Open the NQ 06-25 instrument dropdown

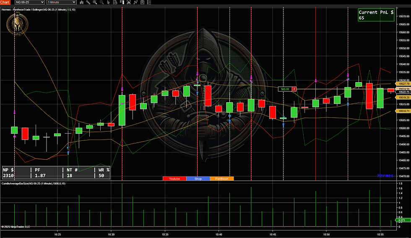29,3
